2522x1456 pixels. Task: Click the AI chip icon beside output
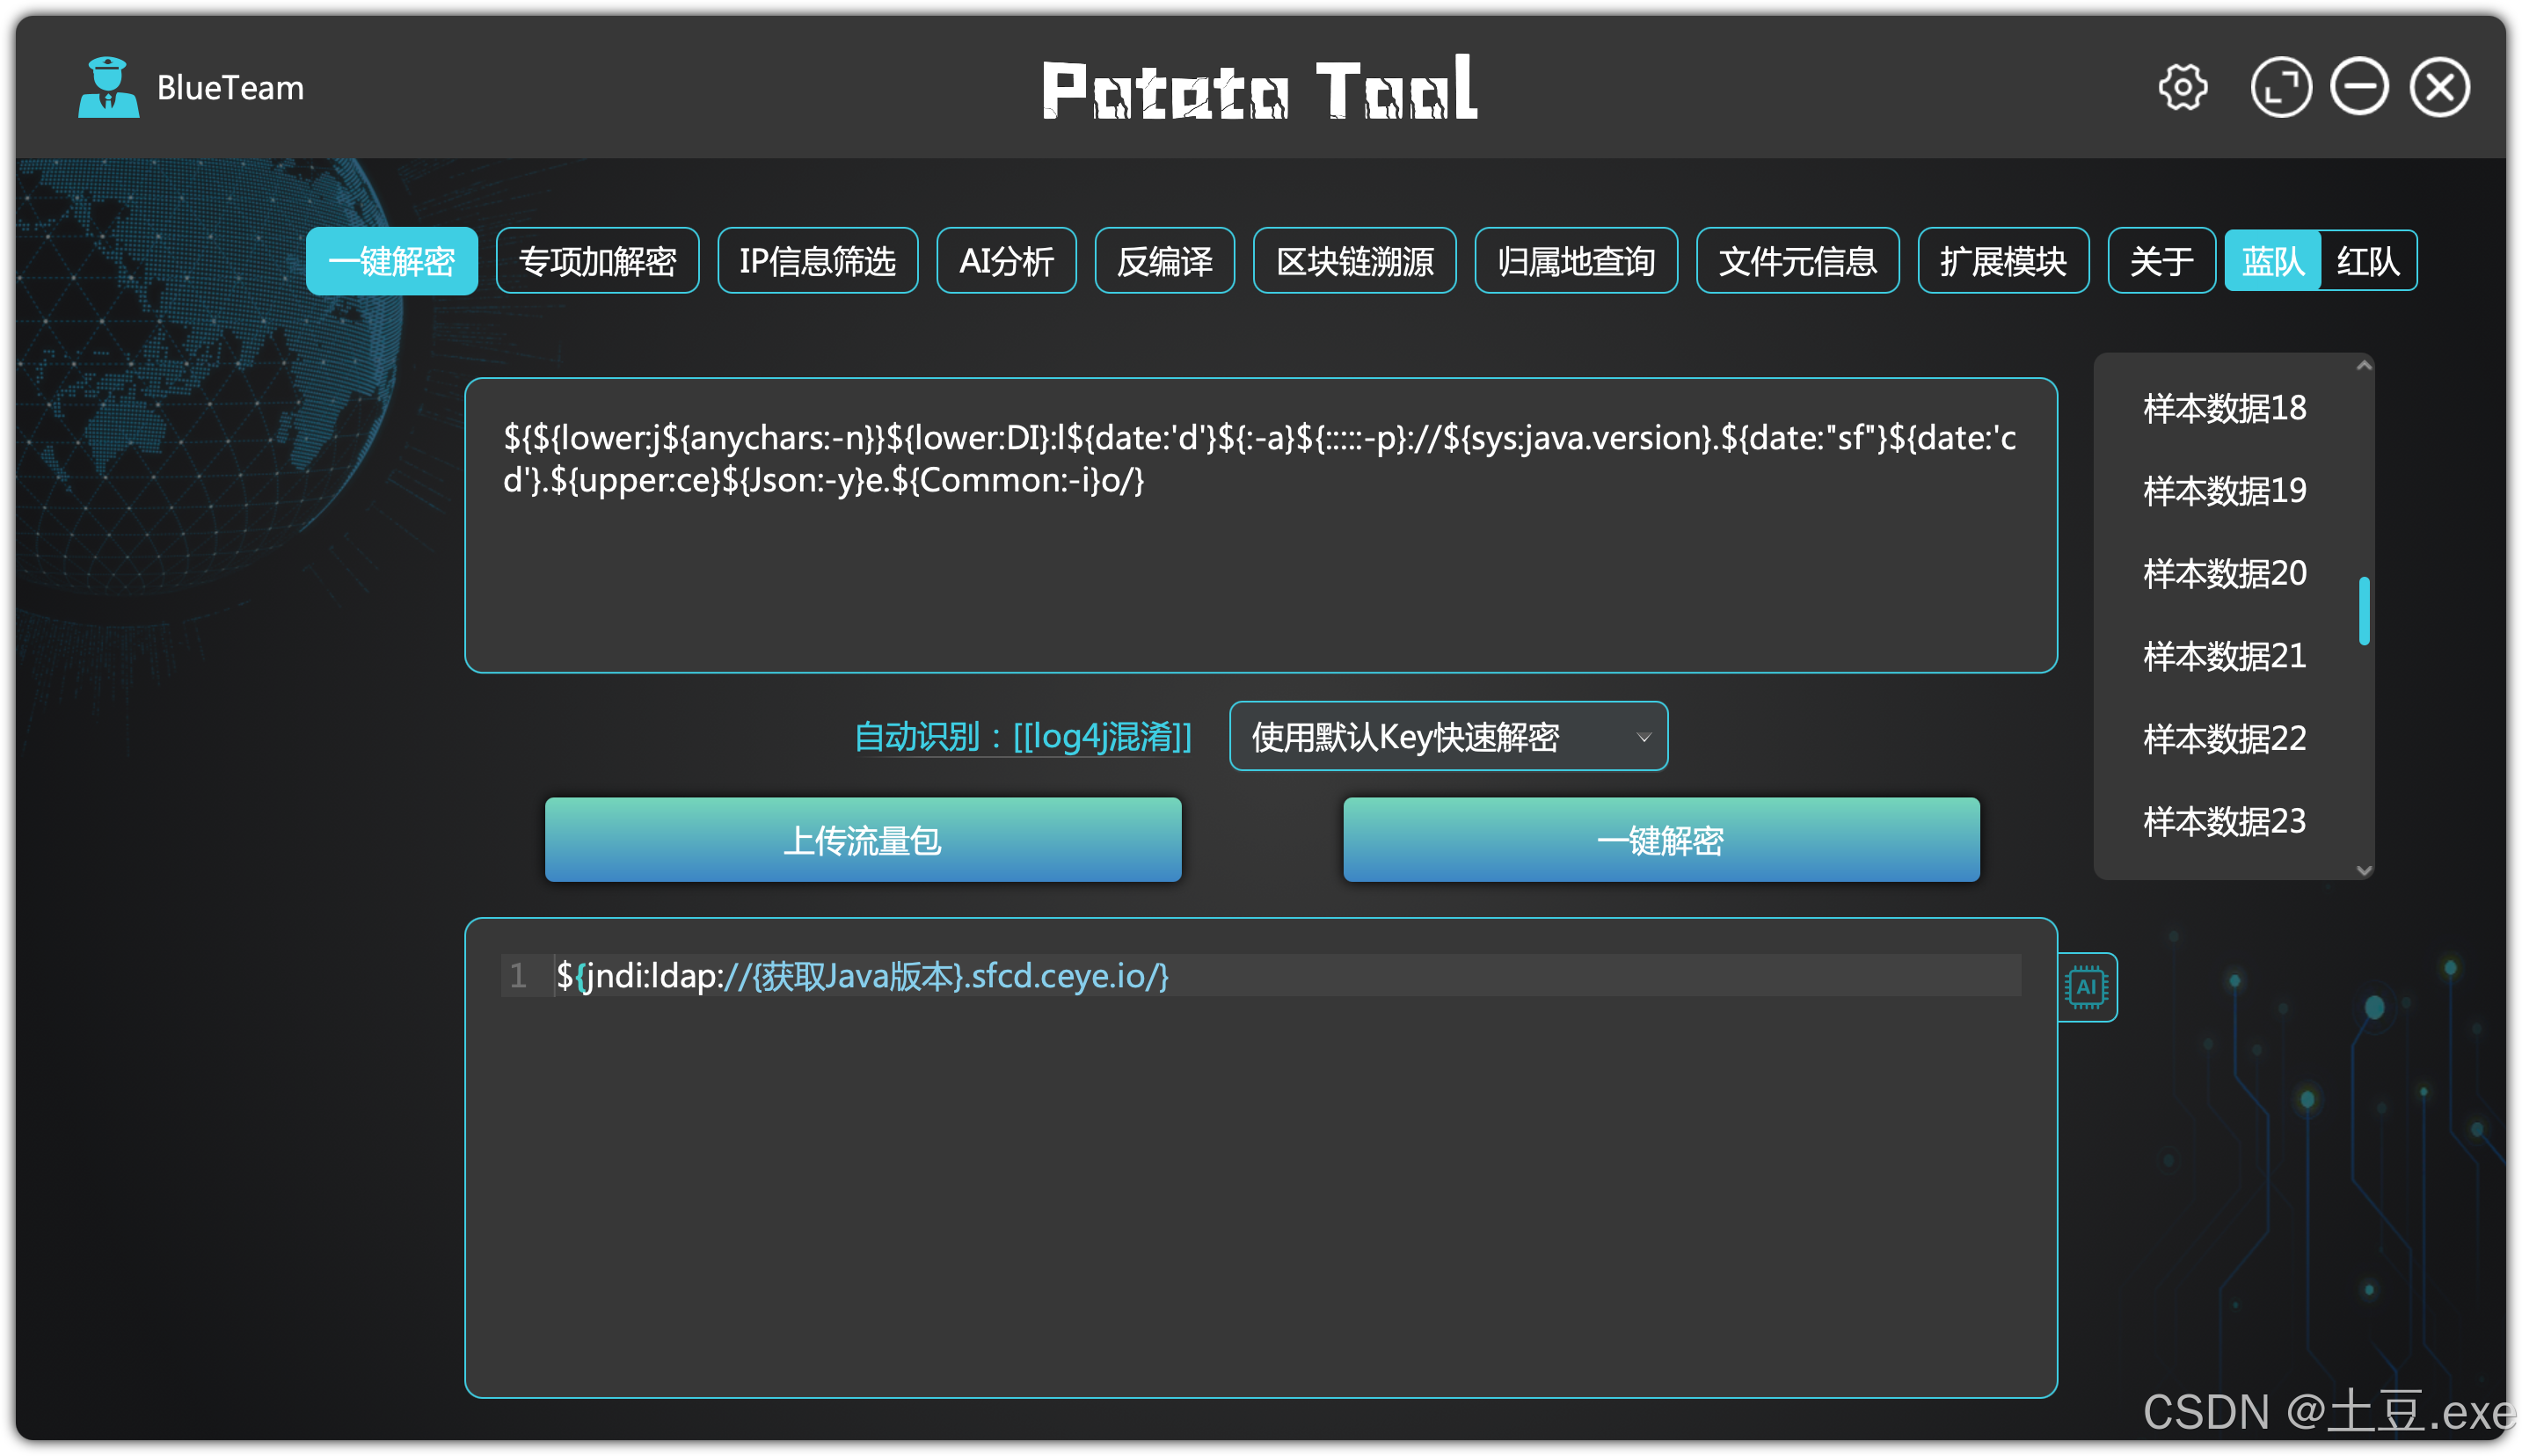tap(2086, 987)
